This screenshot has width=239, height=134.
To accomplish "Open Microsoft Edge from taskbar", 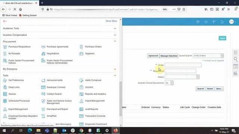I will 30,131.
